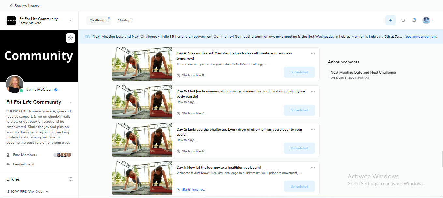Open Find Members in the sidebar
The height and width of the screenshot is (198, 443).
25,155
